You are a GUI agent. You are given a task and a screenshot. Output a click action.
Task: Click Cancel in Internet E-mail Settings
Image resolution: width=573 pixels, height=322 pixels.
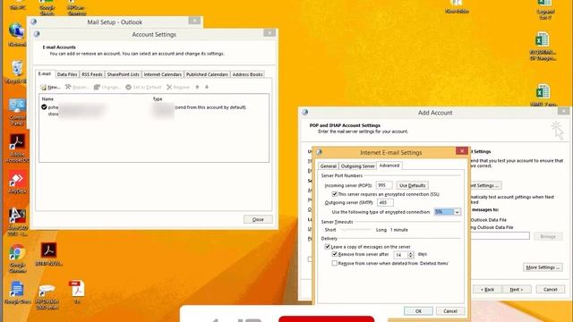coord(450,311)
